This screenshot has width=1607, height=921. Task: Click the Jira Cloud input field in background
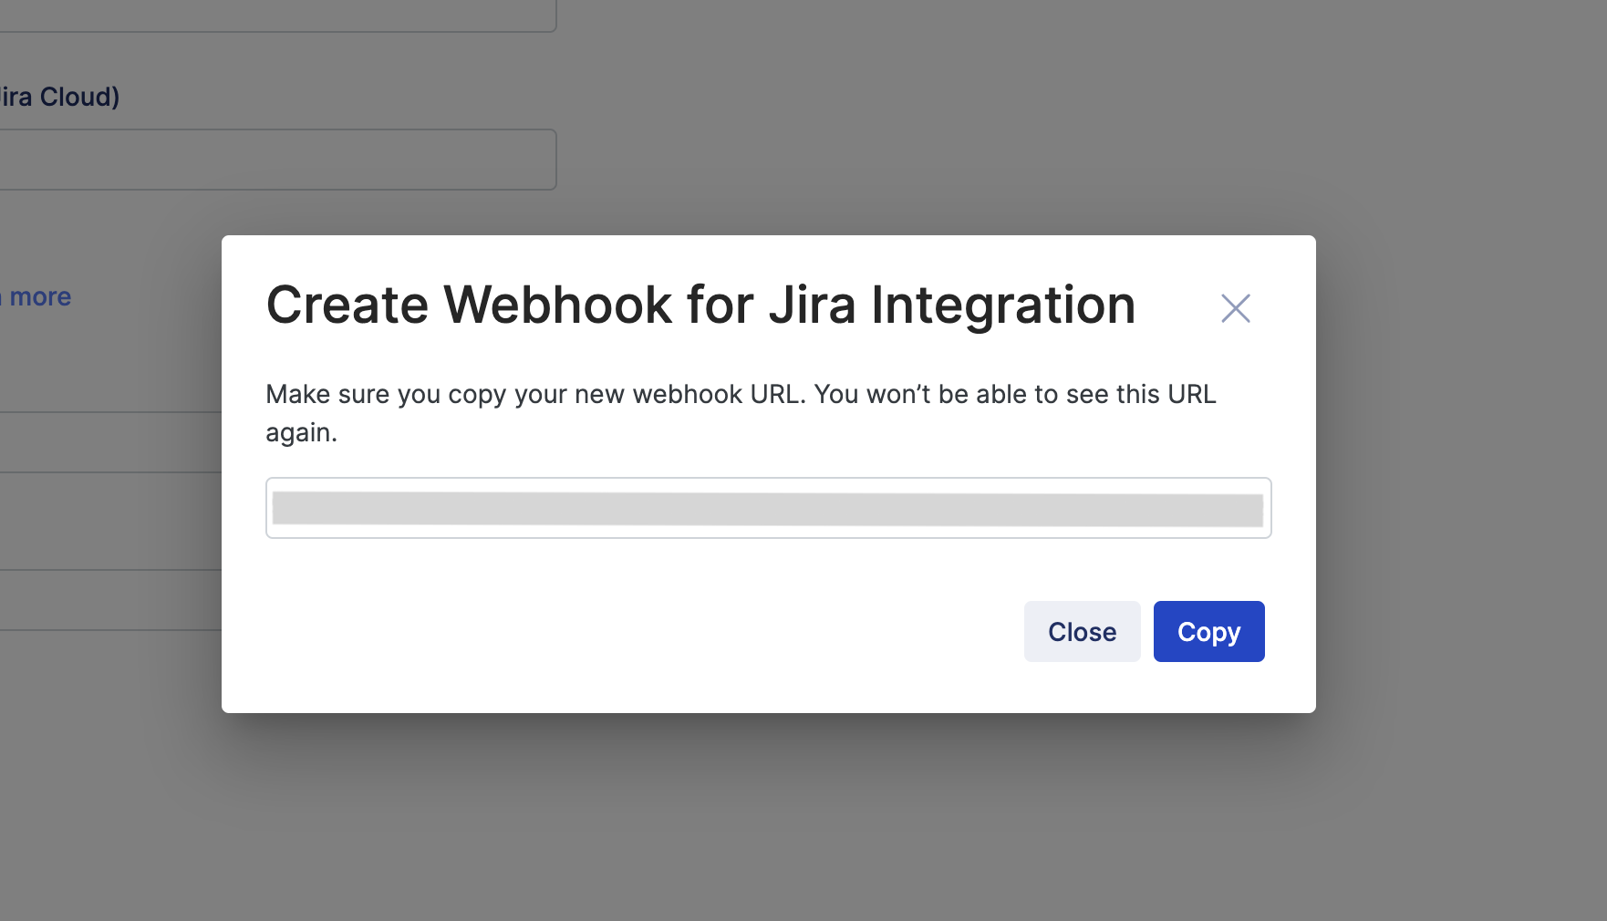pyautogui.click(x=277, y=160)
